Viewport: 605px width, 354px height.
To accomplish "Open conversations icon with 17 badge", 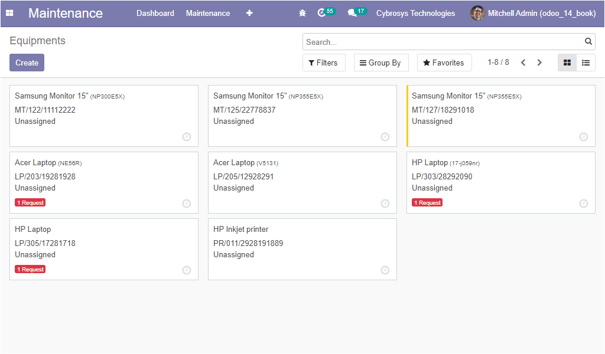I will [356, 12].
